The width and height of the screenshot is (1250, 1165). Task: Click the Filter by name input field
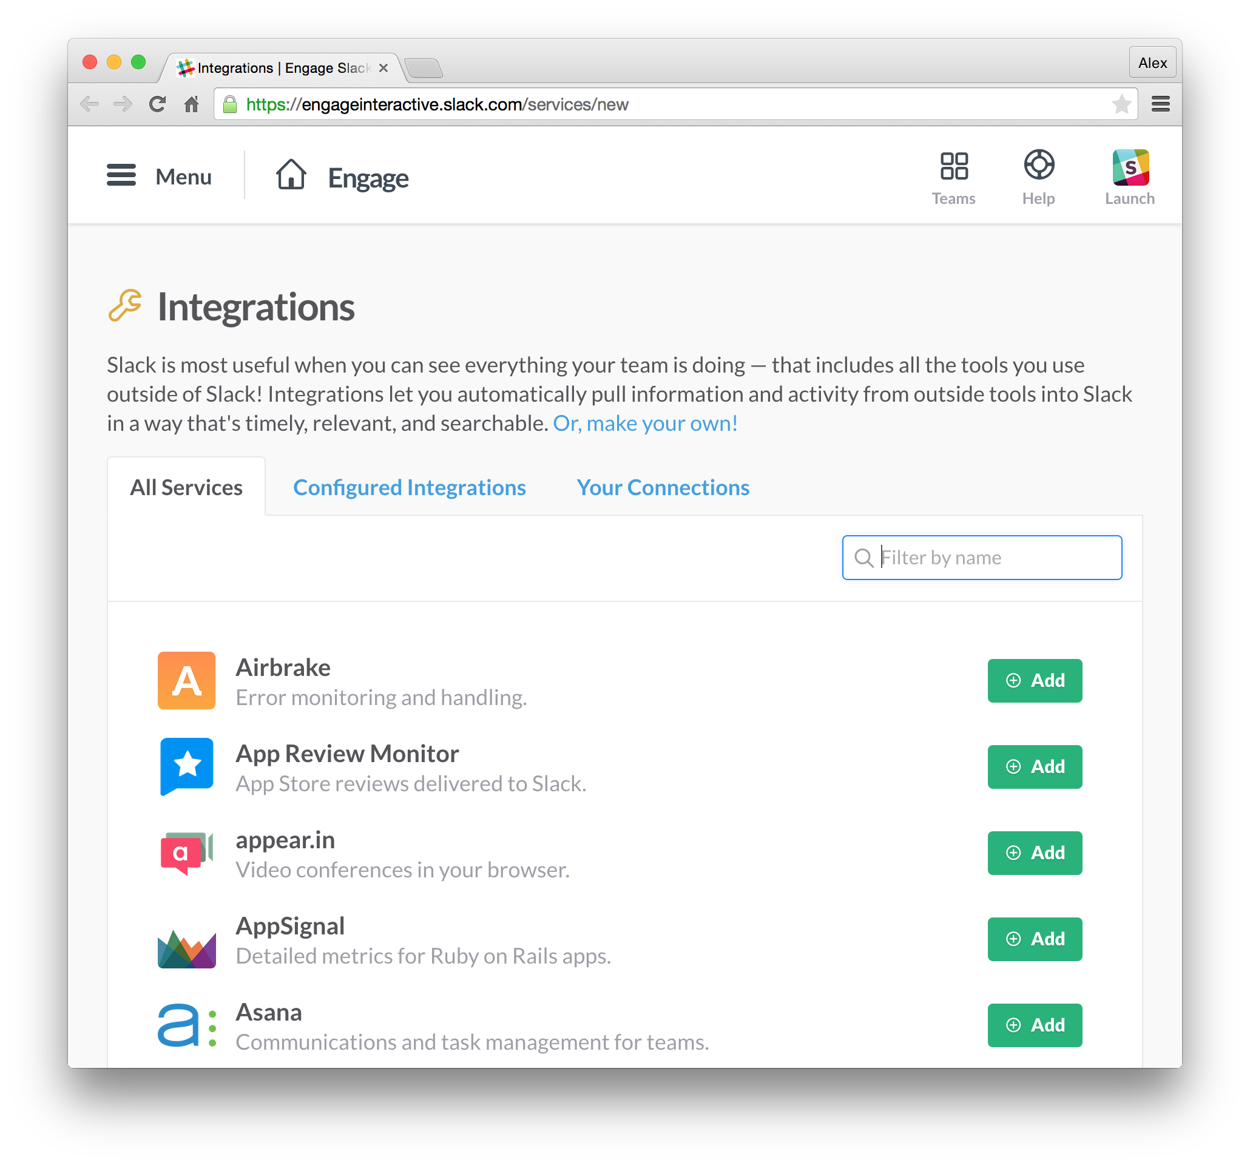click(x=983, y=557)
